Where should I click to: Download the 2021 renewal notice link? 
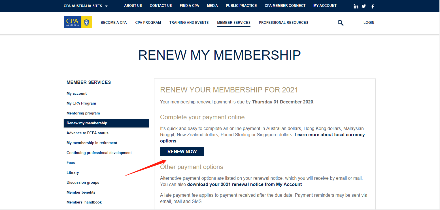point(244,184)
